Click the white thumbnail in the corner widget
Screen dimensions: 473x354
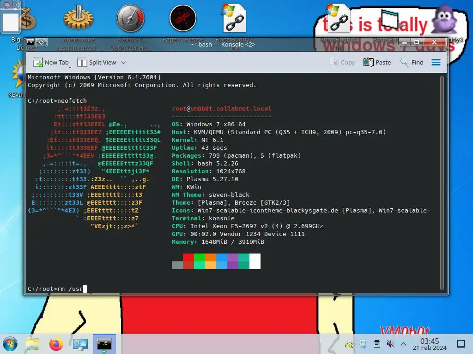[x=10, y=22]
